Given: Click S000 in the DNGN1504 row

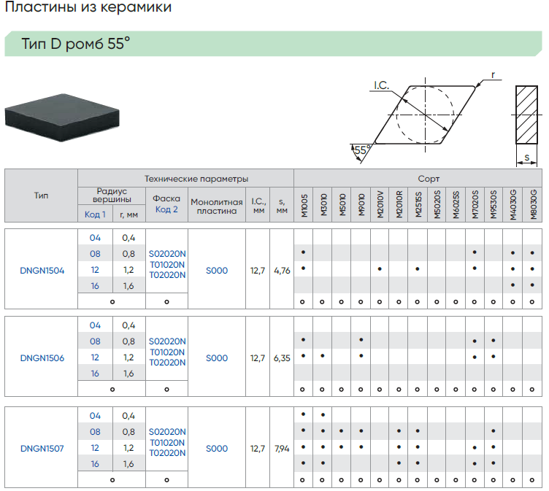Looking at the screenshot, I should pyautogui.click(x=217, y=271).
